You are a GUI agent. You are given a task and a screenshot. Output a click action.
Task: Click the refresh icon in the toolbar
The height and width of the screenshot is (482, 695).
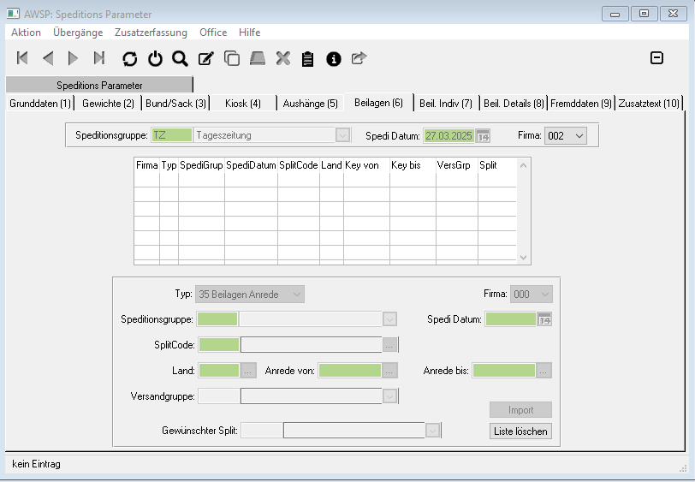pos(129,58)
